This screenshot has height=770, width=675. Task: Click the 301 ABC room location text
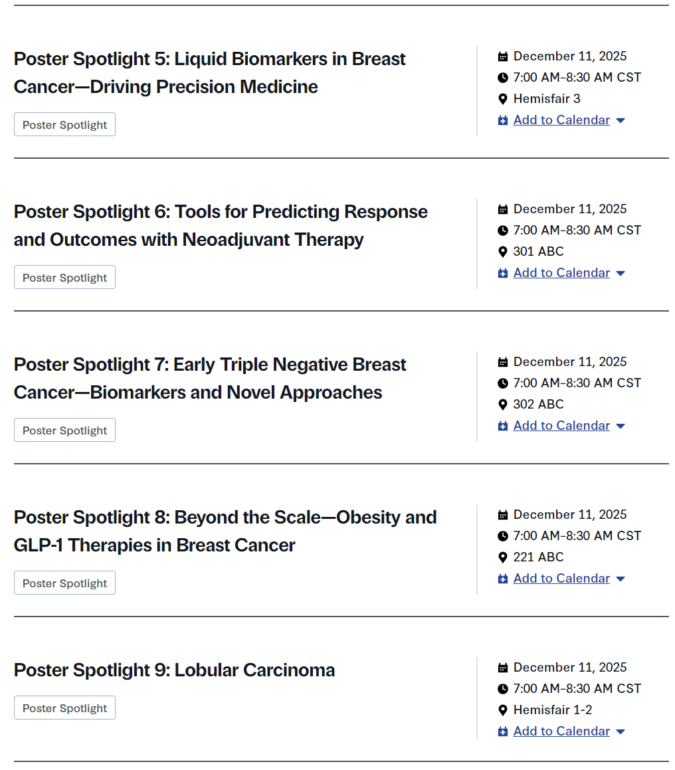click(x=538, y=252)
